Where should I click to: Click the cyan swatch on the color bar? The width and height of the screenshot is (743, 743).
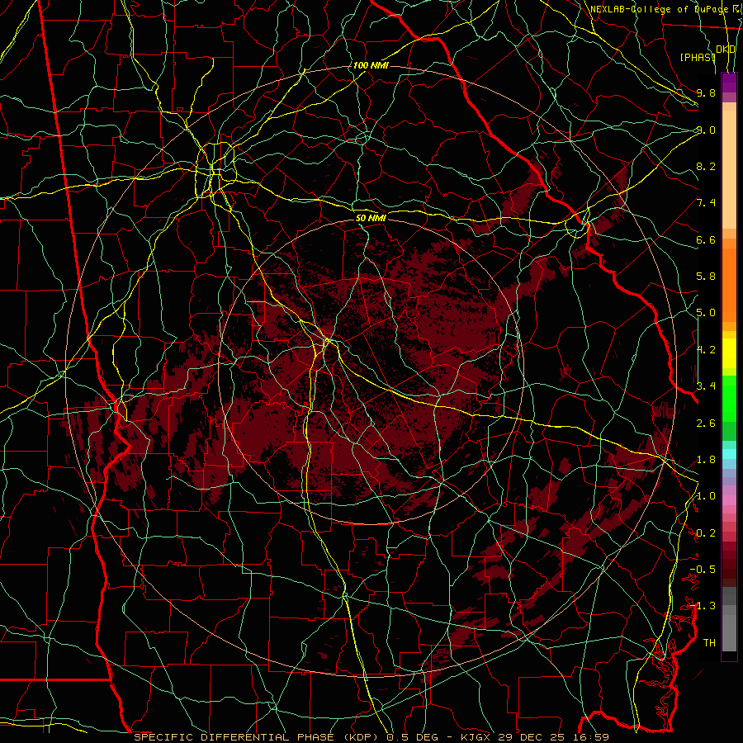729,454
